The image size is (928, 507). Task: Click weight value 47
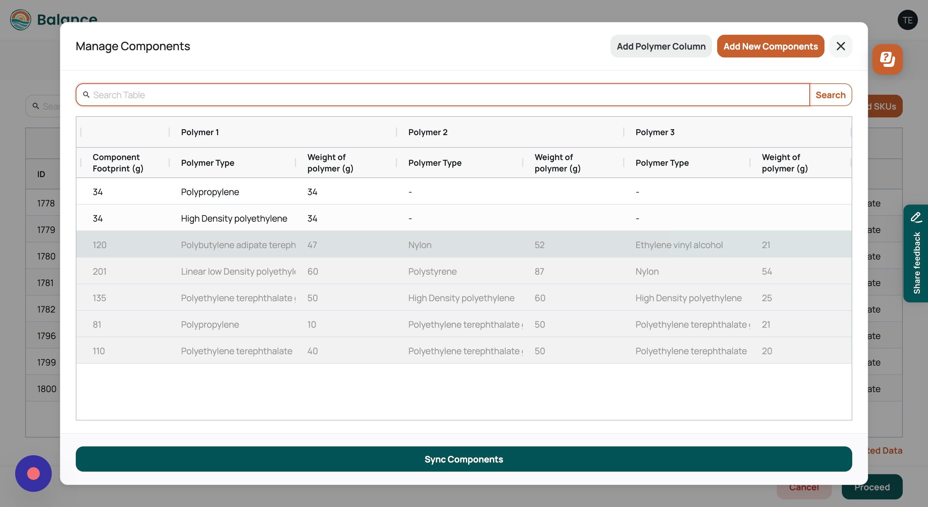pos(312,245)
